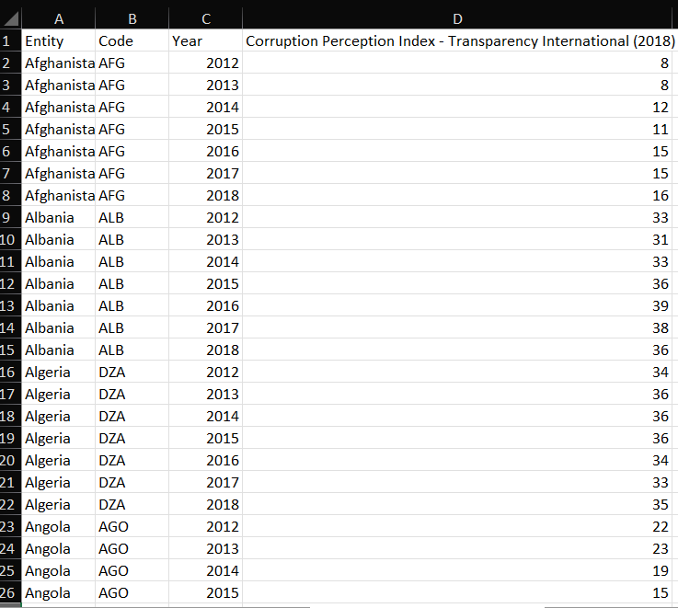
Task: Select year 2017 in row 14
Action: pyautogui.click(x=205, y=327)
